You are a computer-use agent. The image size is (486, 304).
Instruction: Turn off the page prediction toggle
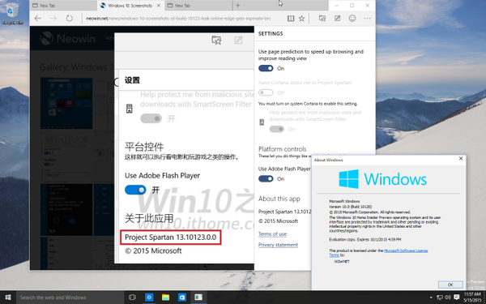[266, 68]
